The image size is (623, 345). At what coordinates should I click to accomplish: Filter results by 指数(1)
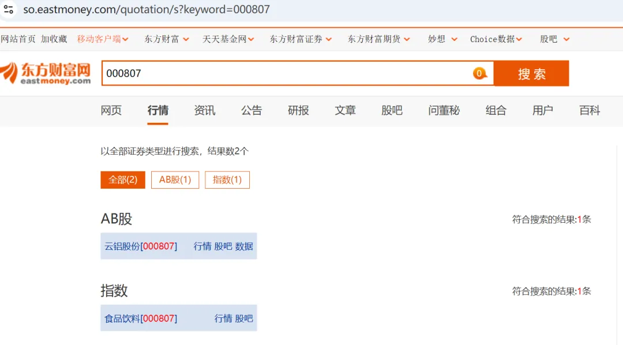[227, 180]
